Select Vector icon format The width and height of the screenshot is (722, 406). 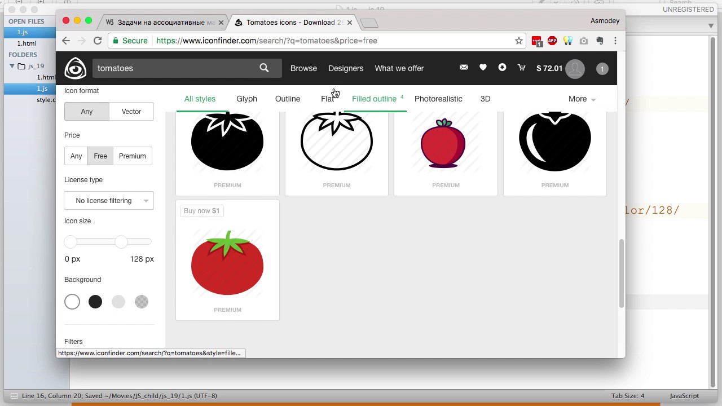131,111
